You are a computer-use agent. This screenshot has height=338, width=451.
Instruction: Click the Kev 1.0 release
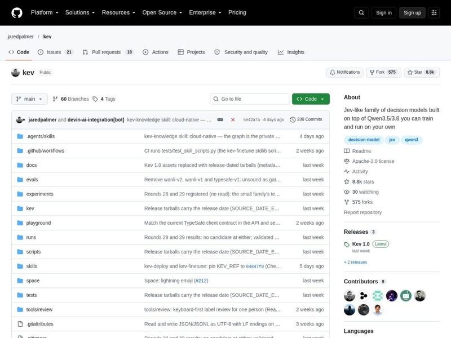(x=361, y=244)
